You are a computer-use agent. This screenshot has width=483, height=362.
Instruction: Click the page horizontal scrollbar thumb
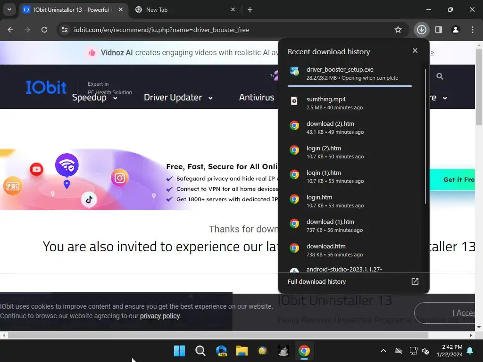pos(218,335)
